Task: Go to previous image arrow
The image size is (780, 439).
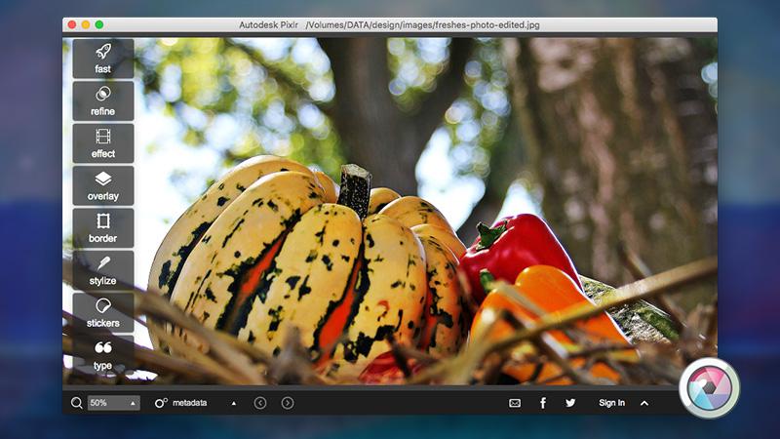Action: (260, 403)
